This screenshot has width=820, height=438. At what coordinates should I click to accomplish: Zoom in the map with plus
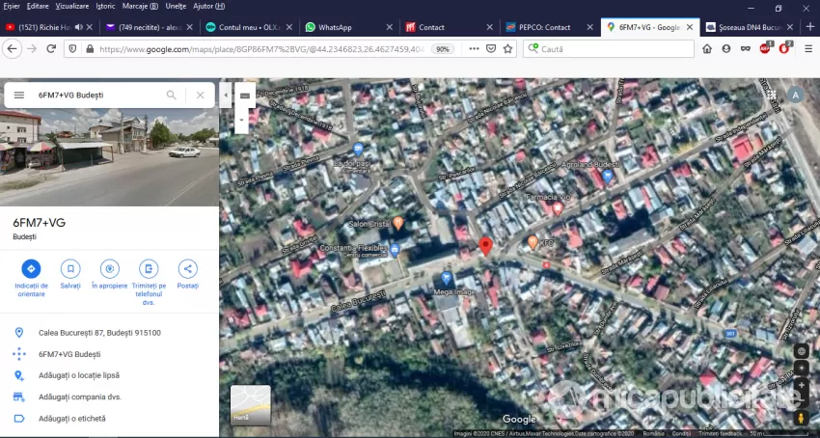801,385
